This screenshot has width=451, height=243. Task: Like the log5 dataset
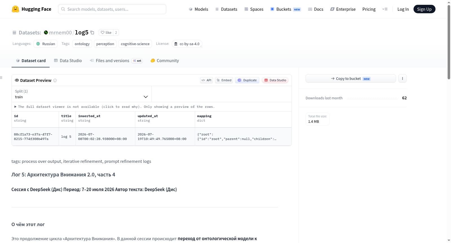coord(106,32)
